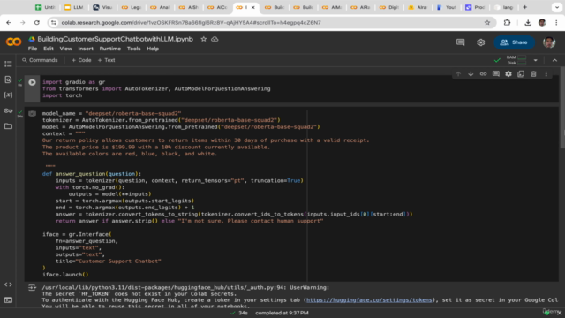The image size is (565, 318).
Task: Open the Commands palette
Action: coord(40,60)
